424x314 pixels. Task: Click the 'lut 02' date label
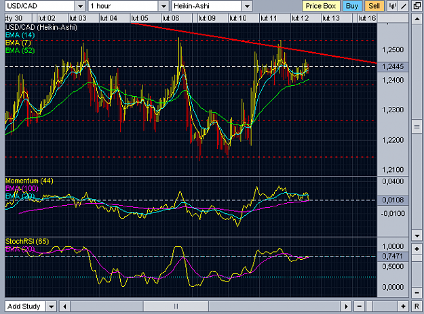47,18
